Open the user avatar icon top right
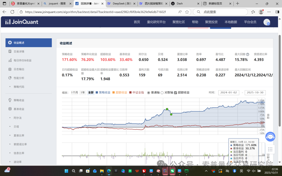Viewport: 282px width, 176px height. pos(266,22)
